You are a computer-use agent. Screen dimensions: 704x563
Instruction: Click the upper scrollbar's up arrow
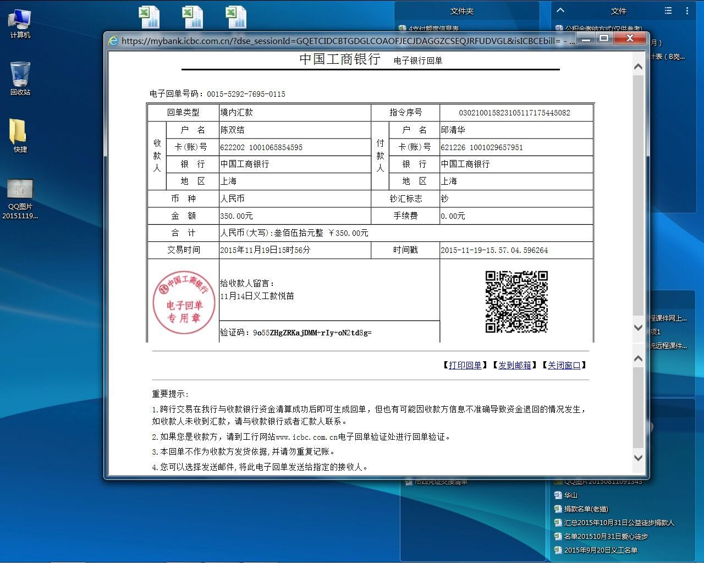pyautogui.click(x=638, y=67)
